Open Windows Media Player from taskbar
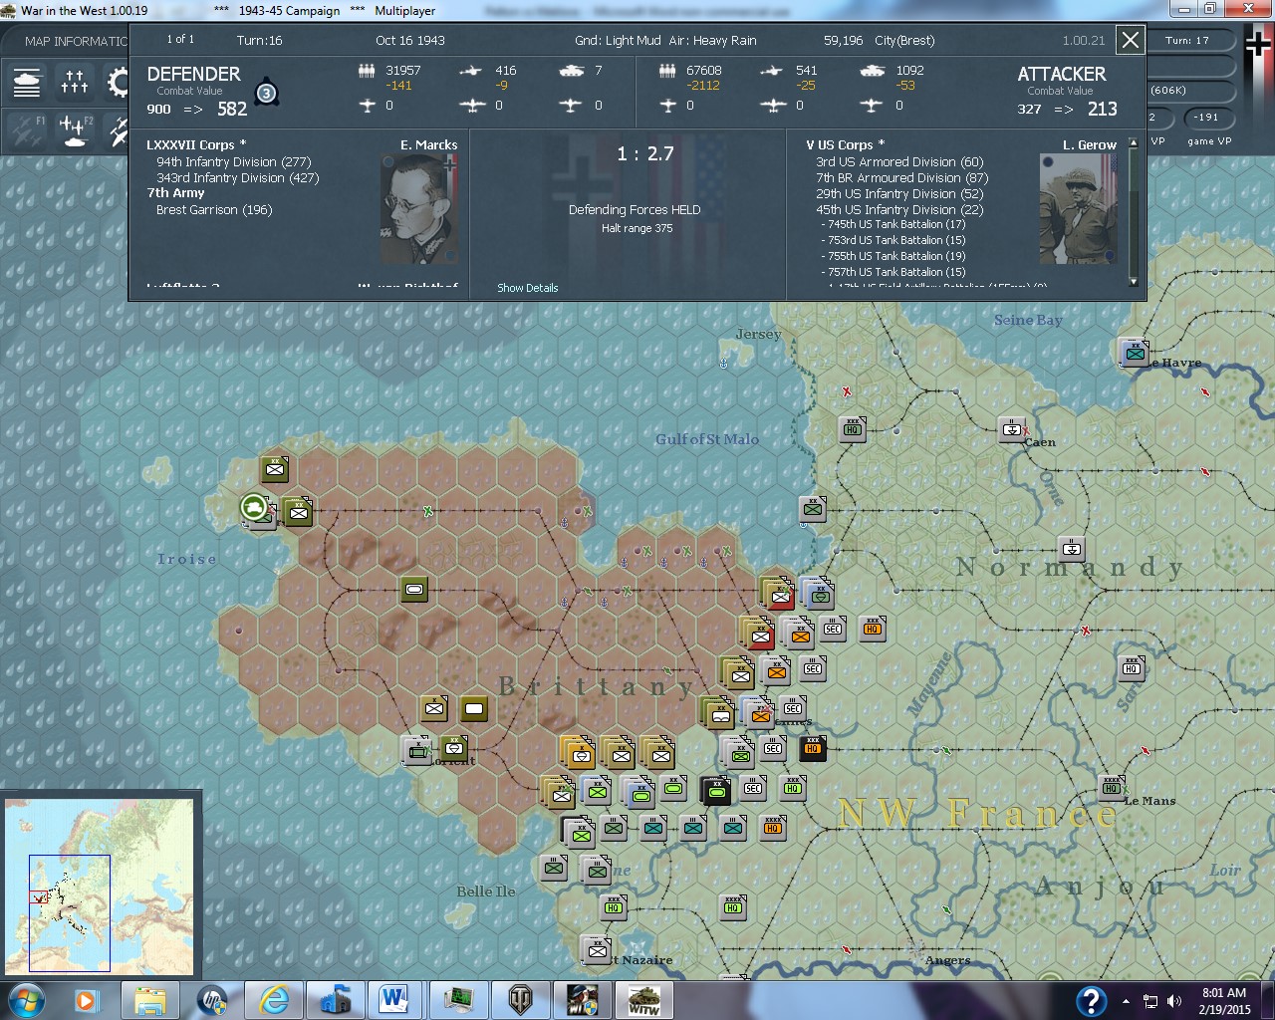Viewport: 1275px width, 1020px height. pyautogui.click(x=87, y=1000)
